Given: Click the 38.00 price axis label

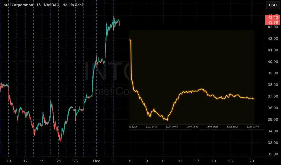Looking at the screenshot, I should 273,85.
